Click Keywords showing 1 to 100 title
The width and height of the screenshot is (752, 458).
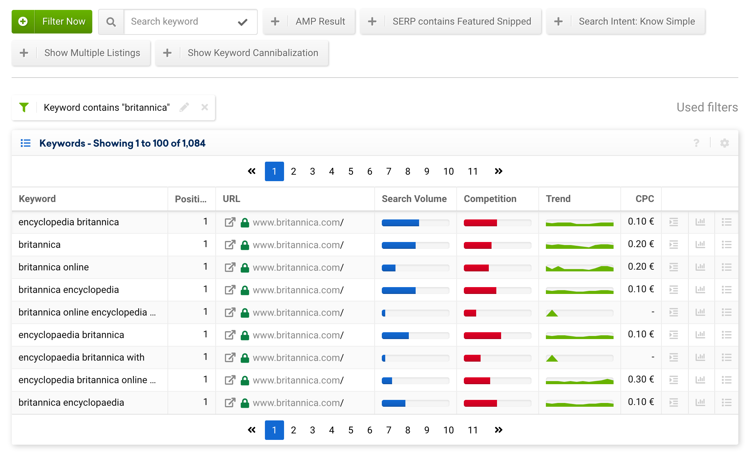[122, 143]
